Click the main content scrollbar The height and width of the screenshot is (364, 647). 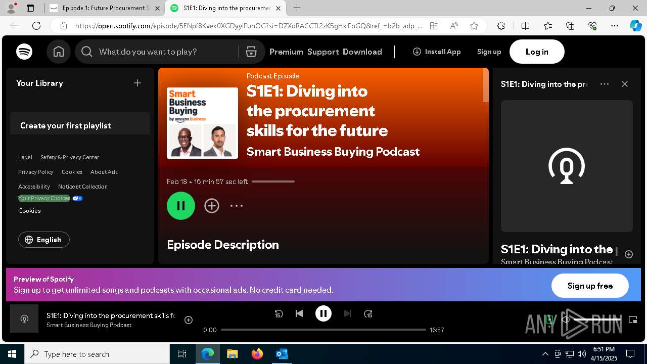tap(486, 86)
